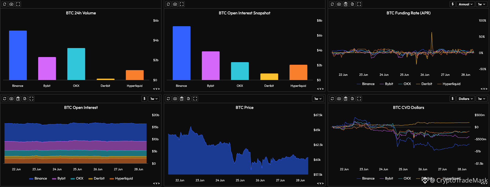
Task: Capture a screenshot of BTC Open Interest Snapshot
Action: [175, 4]
